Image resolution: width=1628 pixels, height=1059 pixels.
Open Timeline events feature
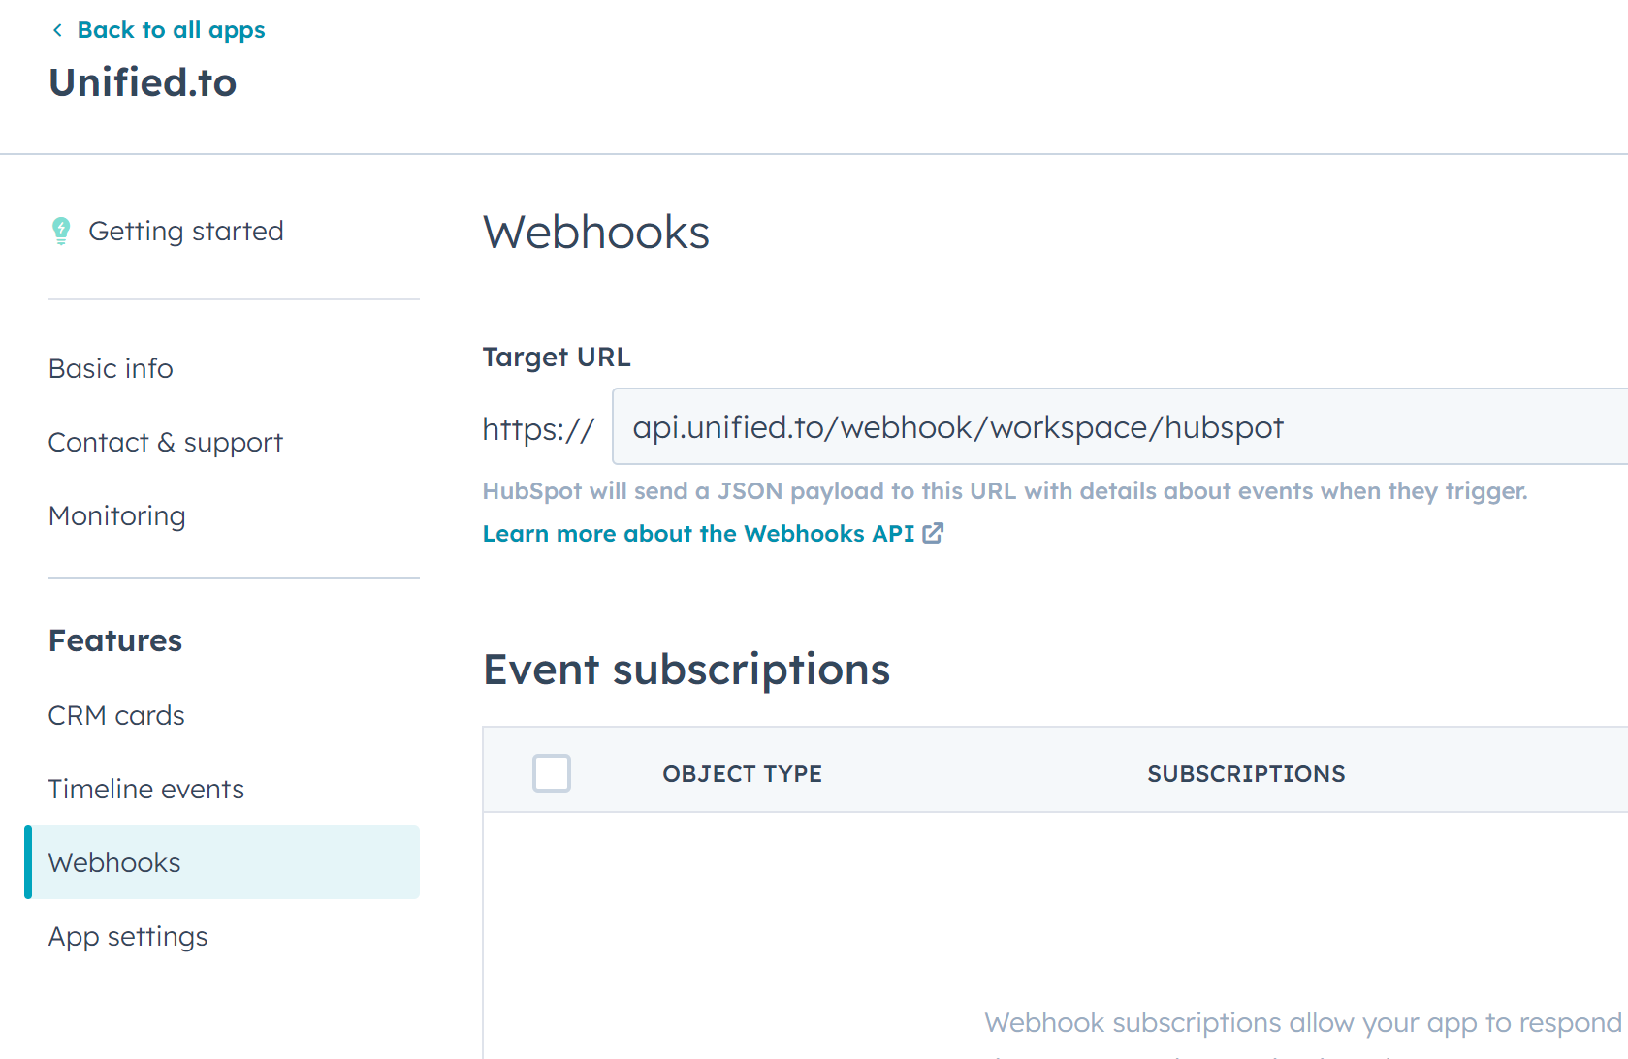[146, 790]
